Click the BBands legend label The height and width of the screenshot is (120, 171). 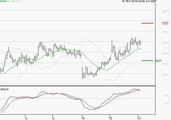15,1
